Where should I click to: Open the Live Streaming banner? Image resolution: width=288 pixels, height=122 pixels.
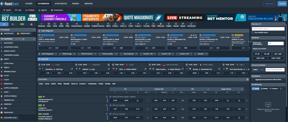pos(184,18)
